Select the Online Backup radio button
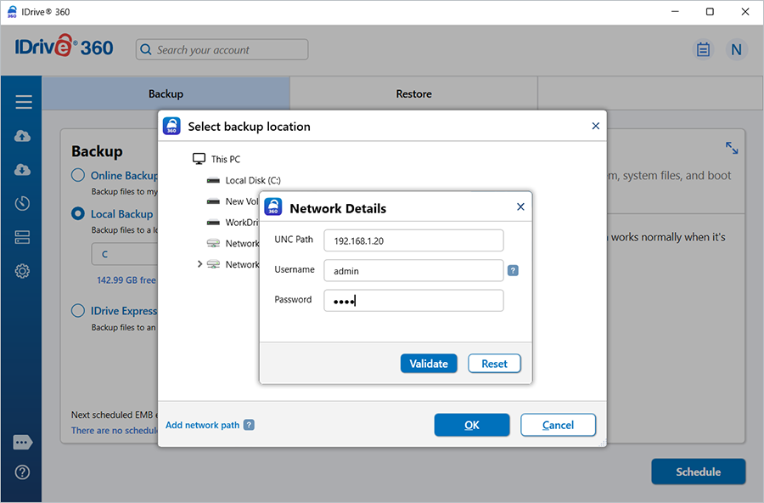This screenshot has height=503, width=764. click(78, 175)
